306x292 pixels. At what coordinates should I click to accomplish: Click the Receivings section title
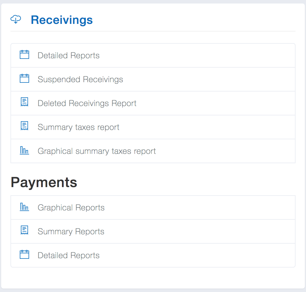[62, 20]
